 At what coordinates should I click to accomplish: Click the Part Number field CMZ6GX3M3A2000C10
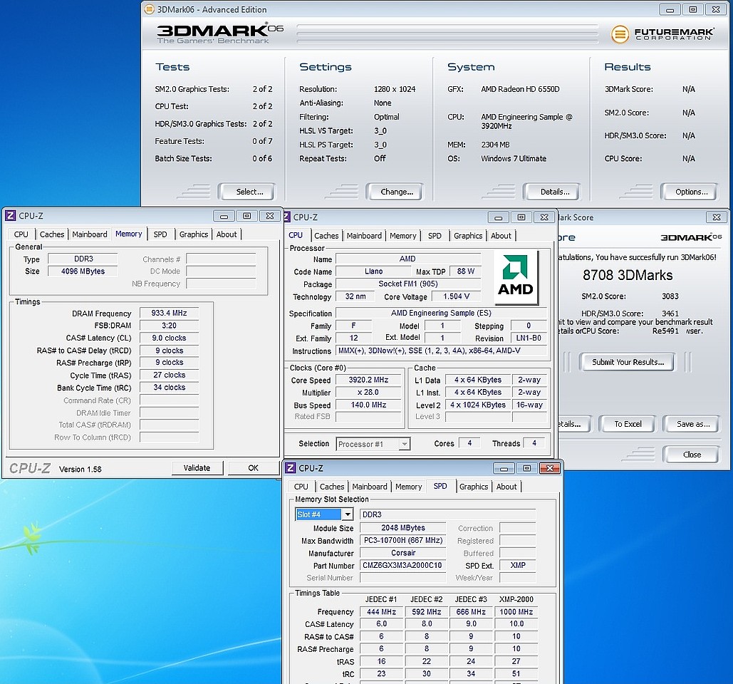pyautogui.click(x=402, y=565)
